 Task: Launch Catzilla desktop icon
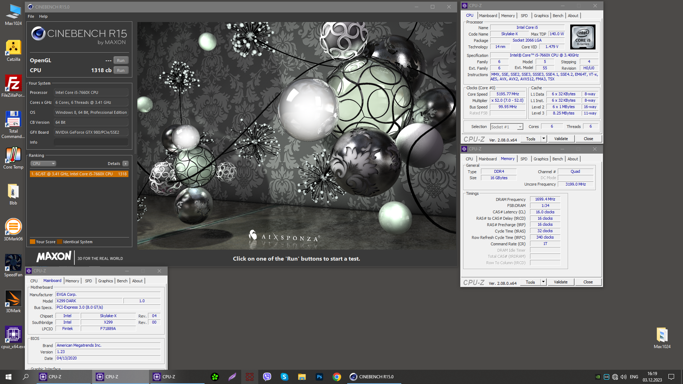(13, 50)
